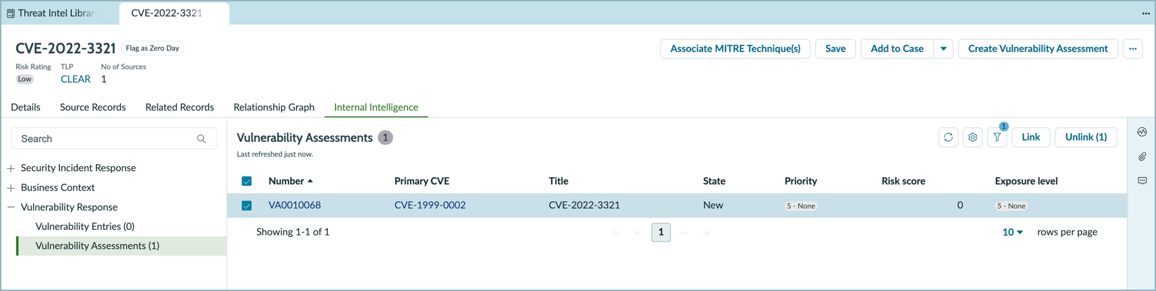Click the TLP CLEAR link
The height and width of the screenshot is (291, 1156).
pyautogui.click(x=75, y=79)
